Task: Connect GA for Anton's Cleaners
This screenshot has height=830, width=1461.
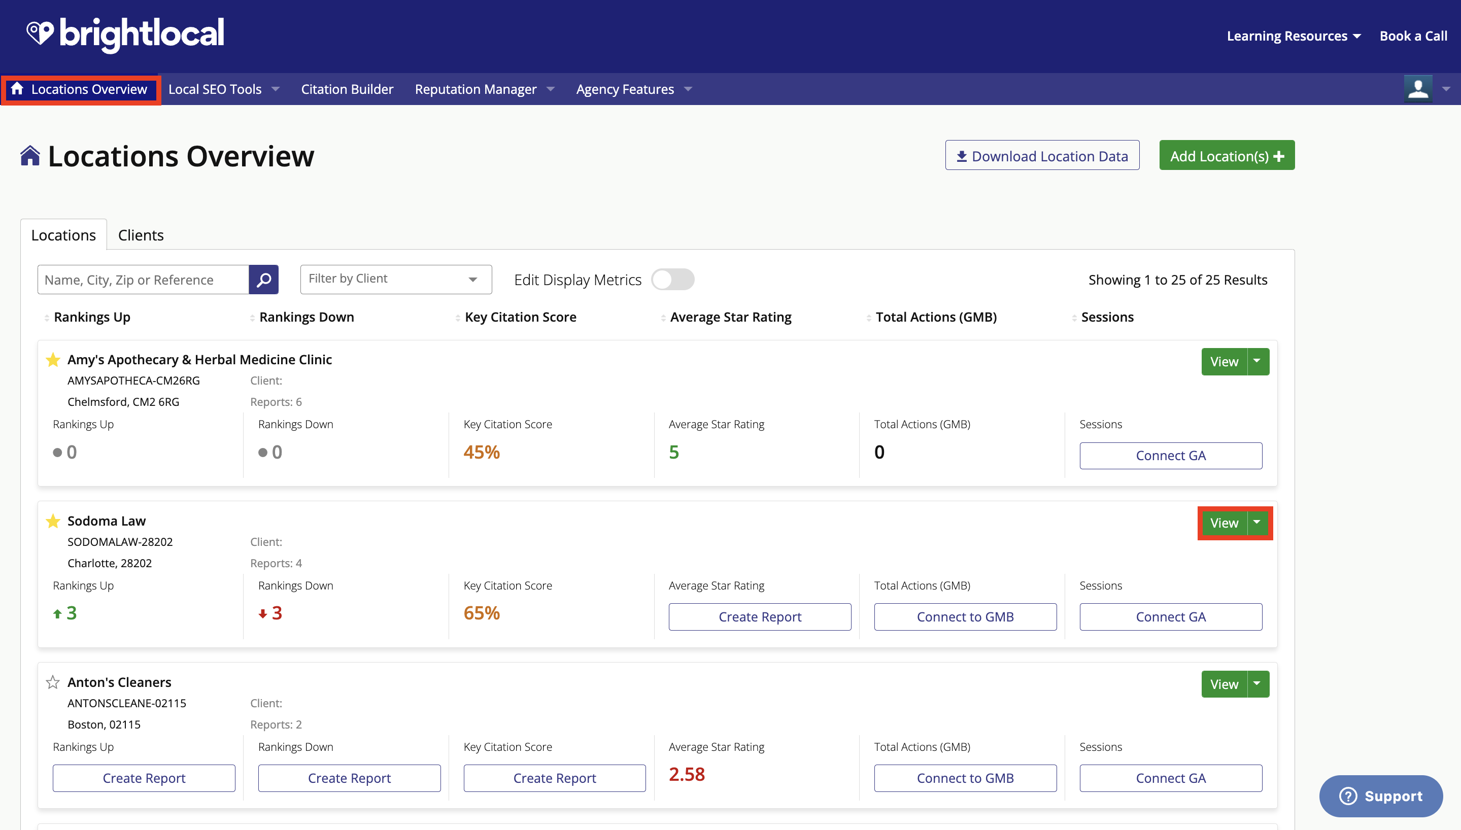Action: click(1171, 778)
